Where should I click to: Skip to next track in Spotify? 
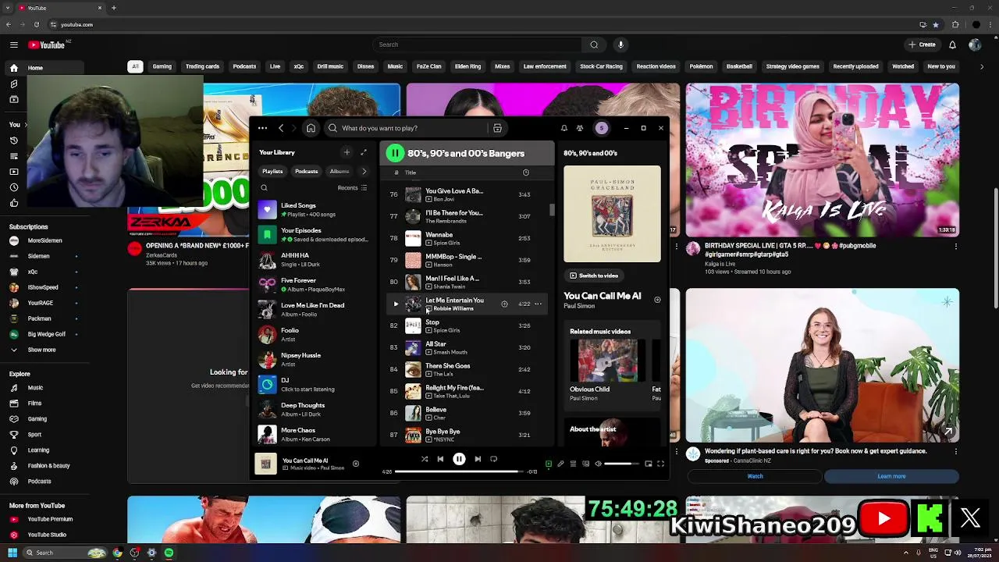pos(478,459)
